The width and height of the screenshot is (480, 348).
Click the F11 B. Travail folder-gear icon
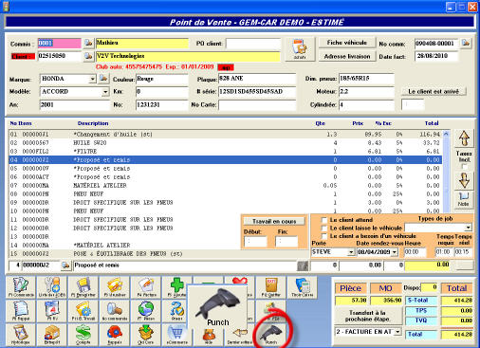click(x=83, y=311)
